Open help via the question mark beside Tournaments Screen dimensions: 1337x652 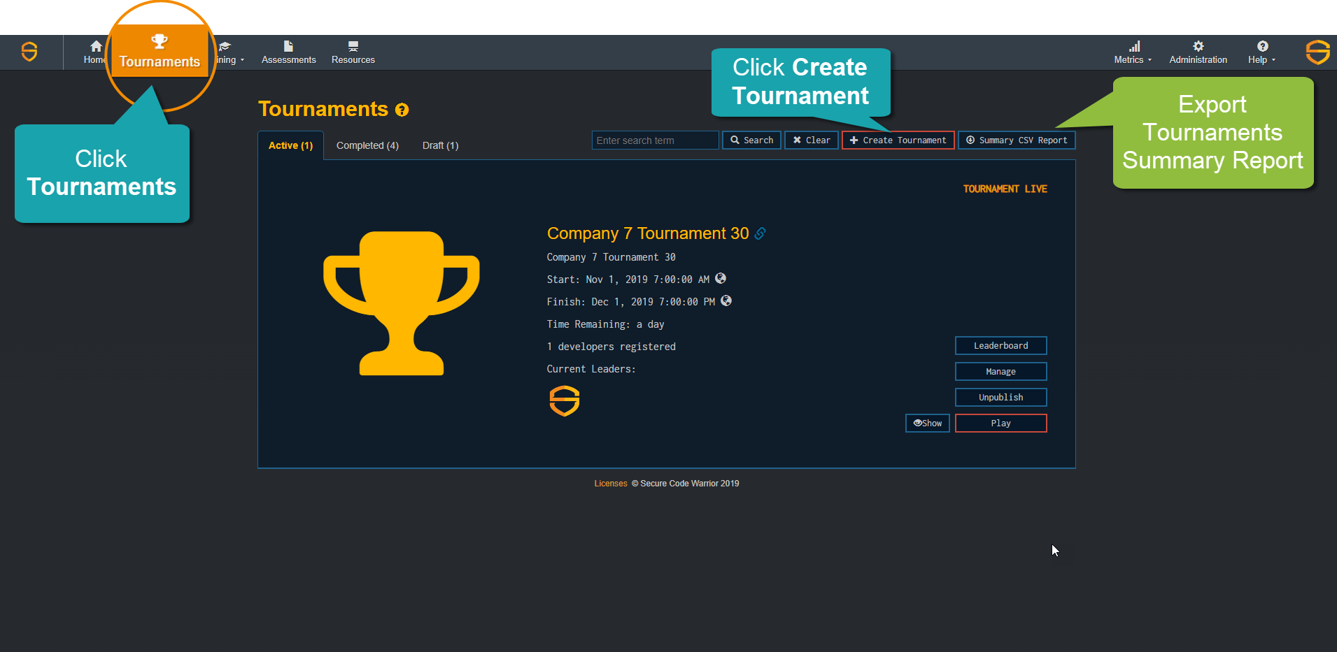pyautogui.click(x=402, y=109)
